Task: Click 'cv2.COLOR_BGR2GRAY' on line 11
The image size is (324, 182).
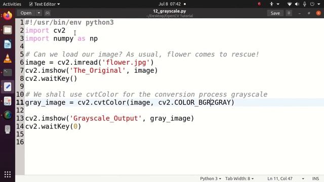Action: coord(194,103)
